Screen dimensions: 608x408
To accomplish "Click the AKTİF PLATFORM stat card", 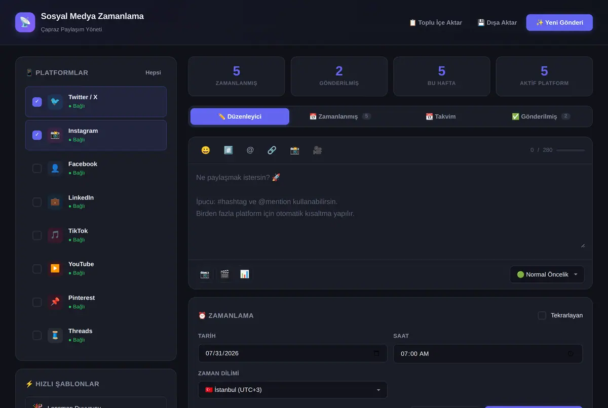I will coord(544,76).
